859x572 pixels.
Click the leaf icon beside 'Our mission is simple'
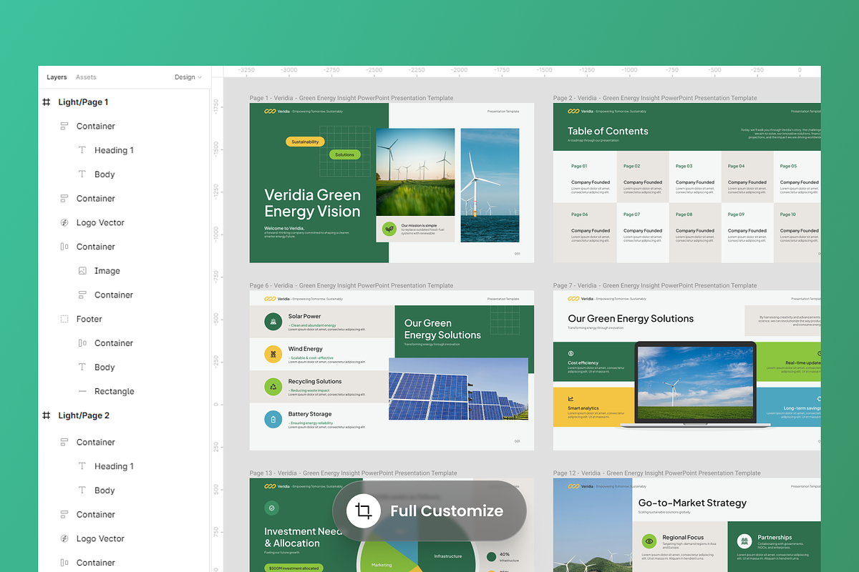click(x=389, y=229)
